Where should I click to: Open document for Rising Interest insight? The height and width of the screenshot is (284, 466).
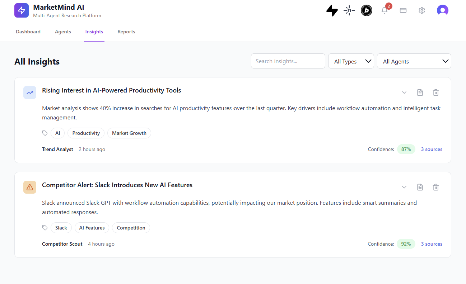[x=420, y=93]
